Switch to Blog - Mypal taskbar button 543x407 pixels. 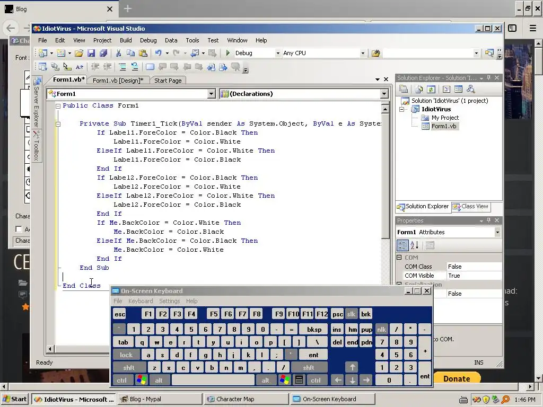(160, 399)
